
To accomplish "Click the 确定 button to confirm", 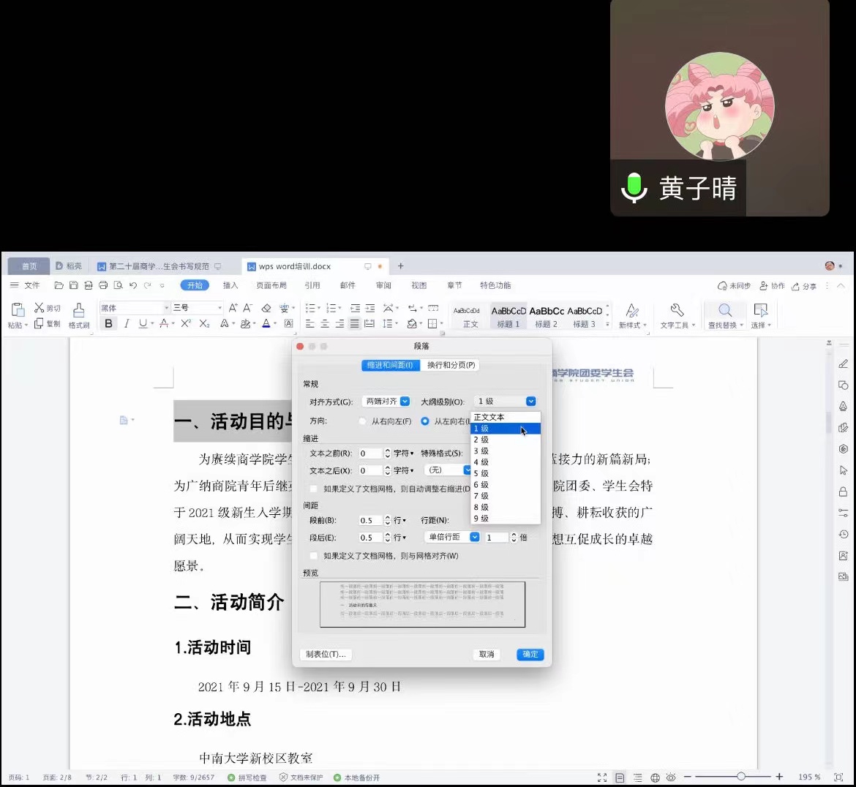I will click(x=530, y=655).
